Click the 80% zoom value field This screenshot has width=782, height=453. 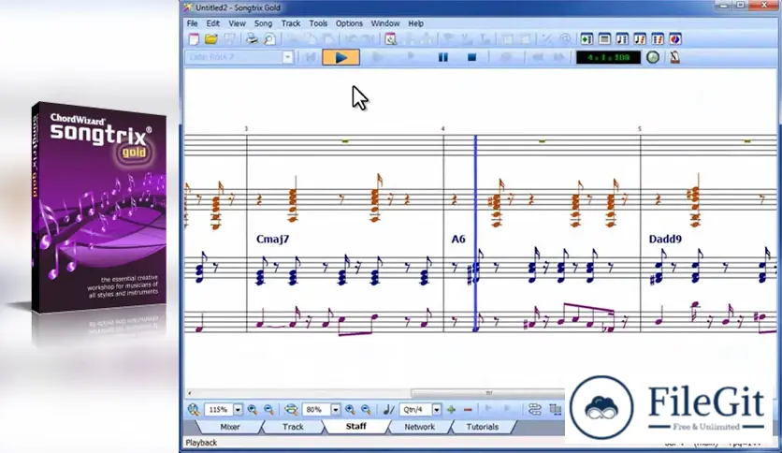point(316,410)
